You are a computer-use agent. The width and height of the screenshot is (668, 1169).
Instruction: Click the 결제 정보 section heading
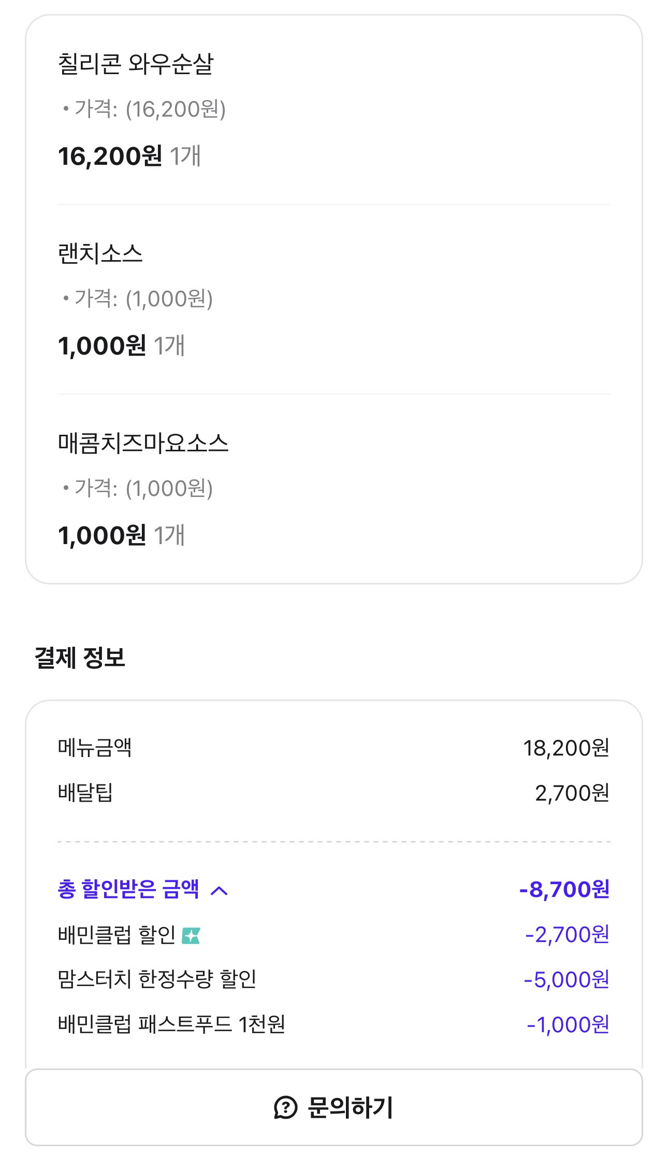pyautogui.click(x=80, y=658)
